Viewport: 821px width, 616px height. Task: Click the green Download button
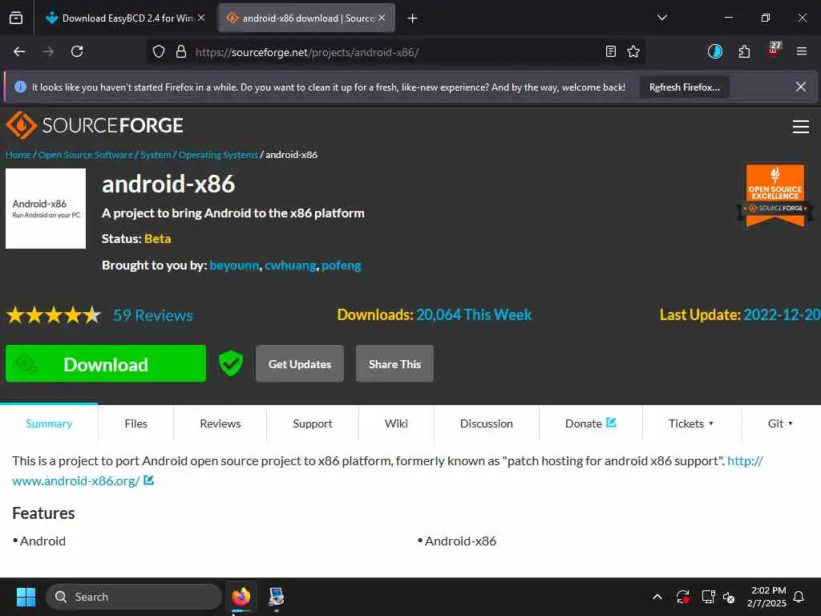coord(106,363)
